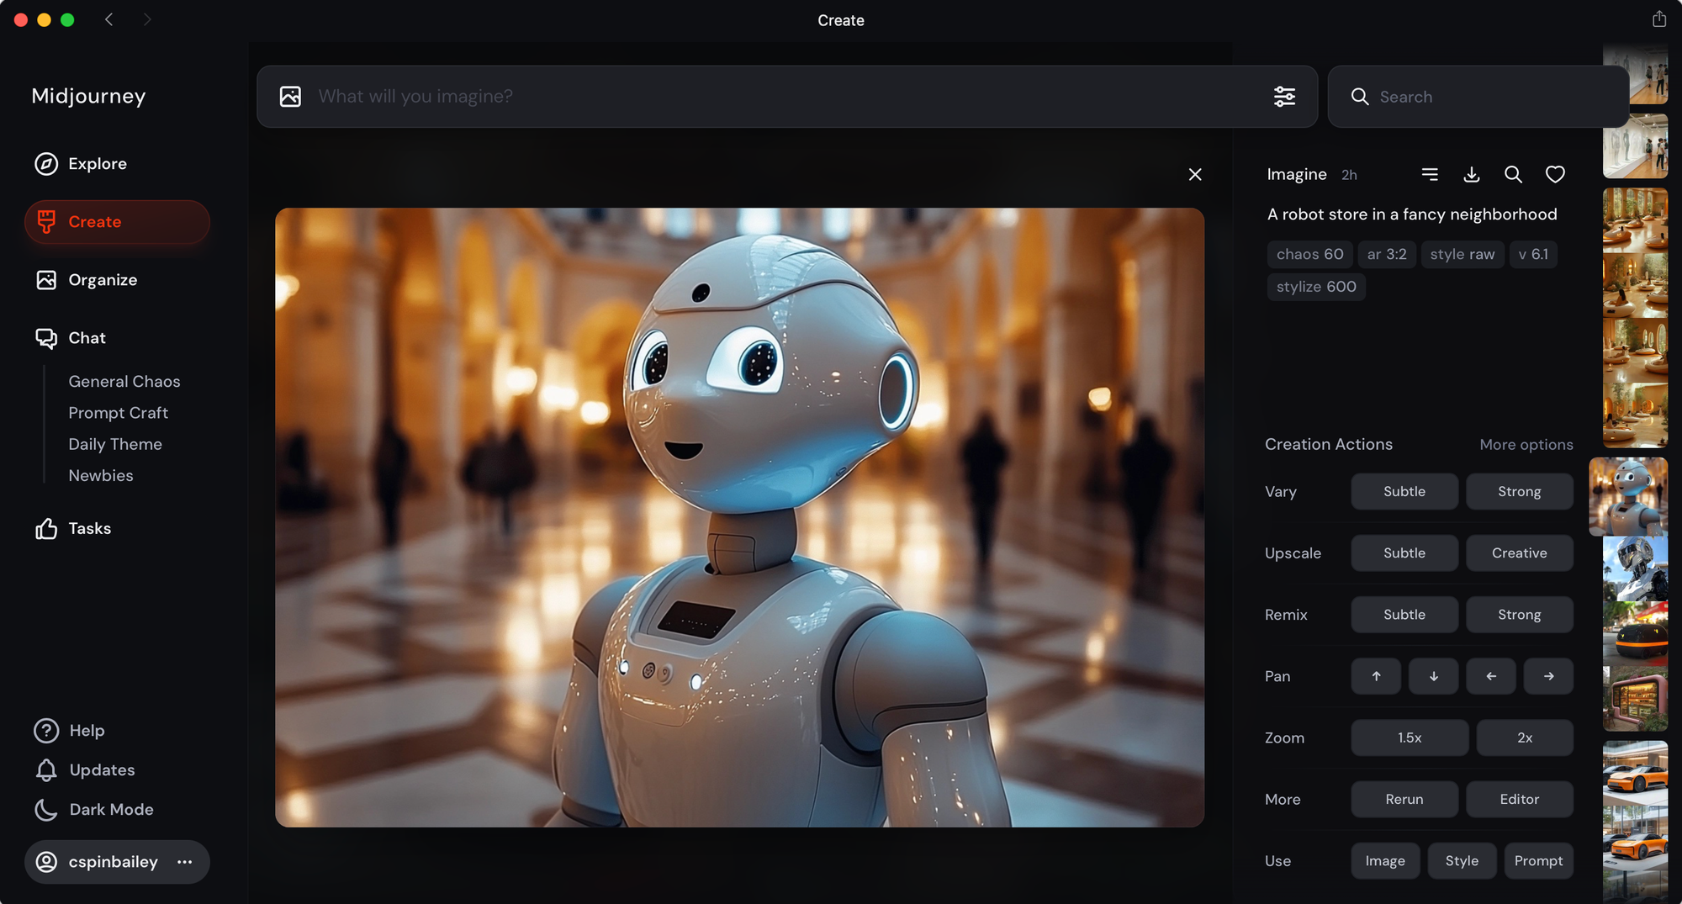Open the cspinbailey account menu ellipsis
1682x904 pixels.
click(x=184, y=861)
